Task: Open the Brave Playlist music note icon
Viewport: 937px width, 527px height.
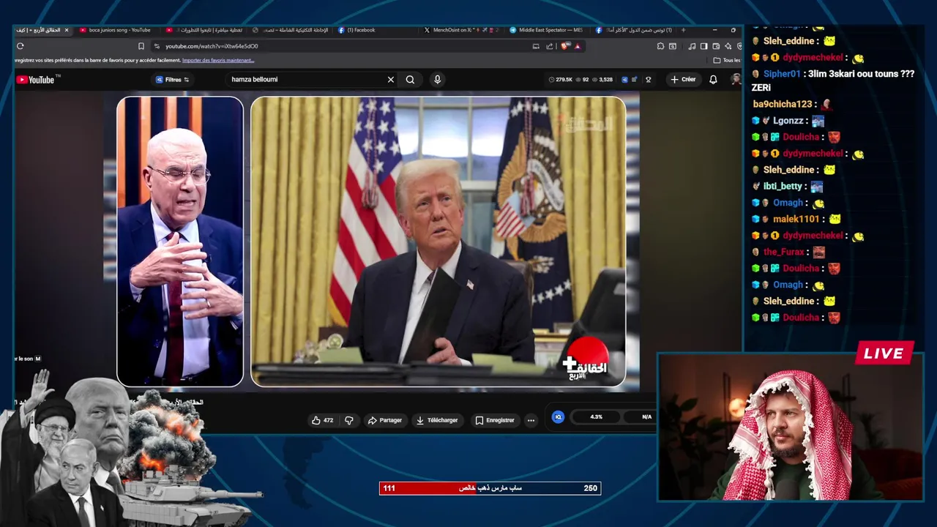Action: click(x=692, y=46)
